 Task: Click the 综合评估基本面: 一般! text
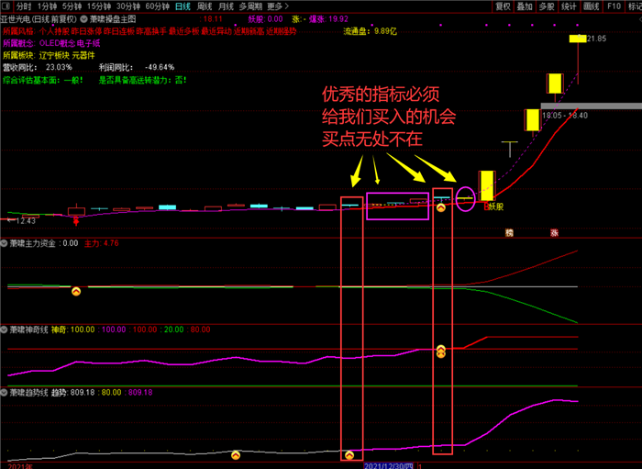coord(43,80)
